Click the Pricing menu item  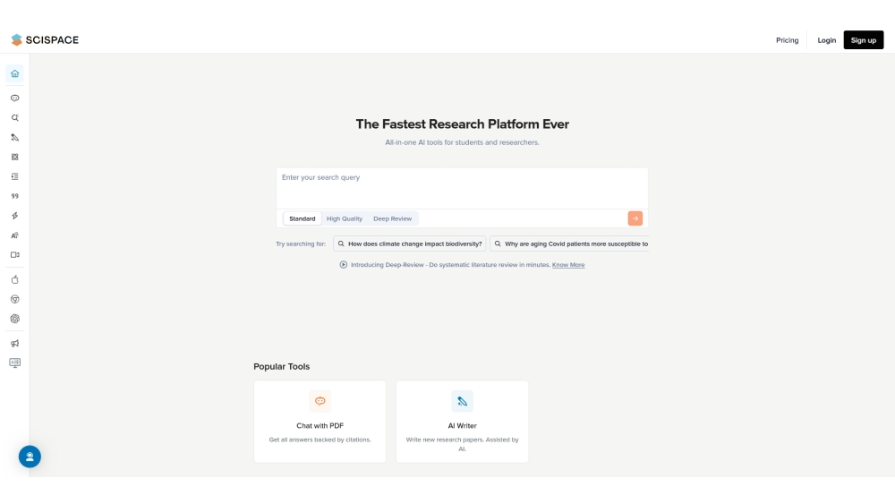tap(787, 40)
